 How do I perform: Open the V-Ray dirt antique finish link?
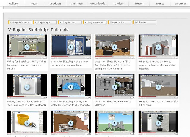(70, 63)
